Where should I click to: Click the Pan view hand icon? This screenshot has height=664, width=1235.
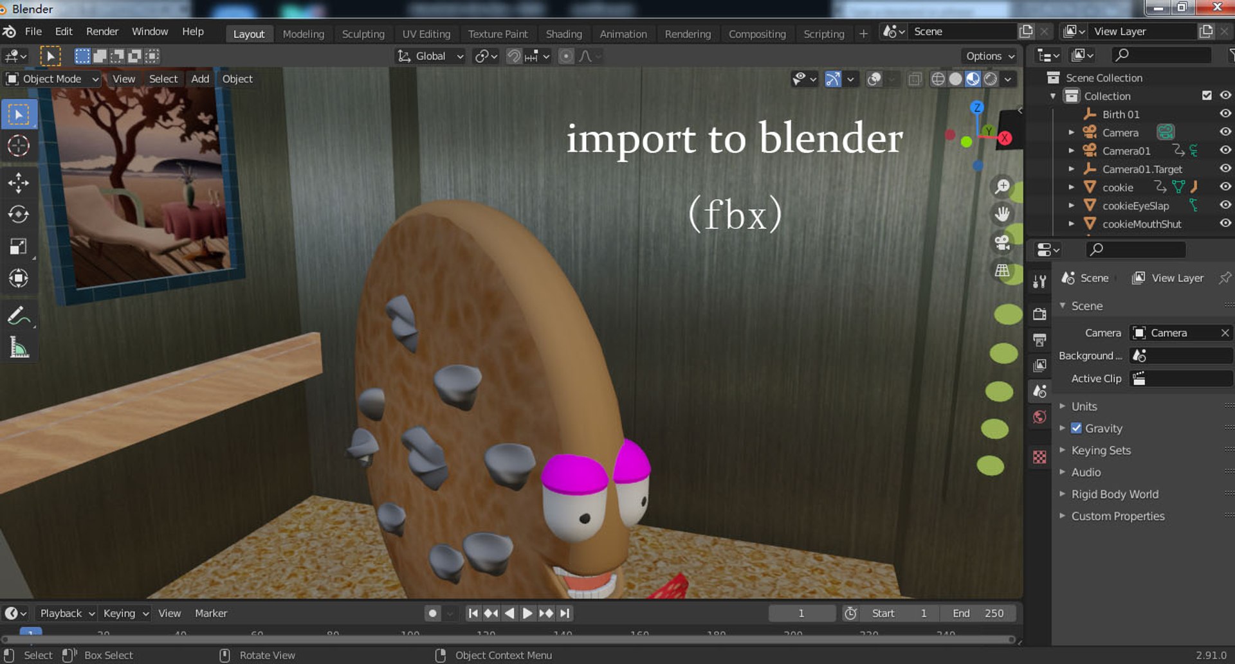1002,214
